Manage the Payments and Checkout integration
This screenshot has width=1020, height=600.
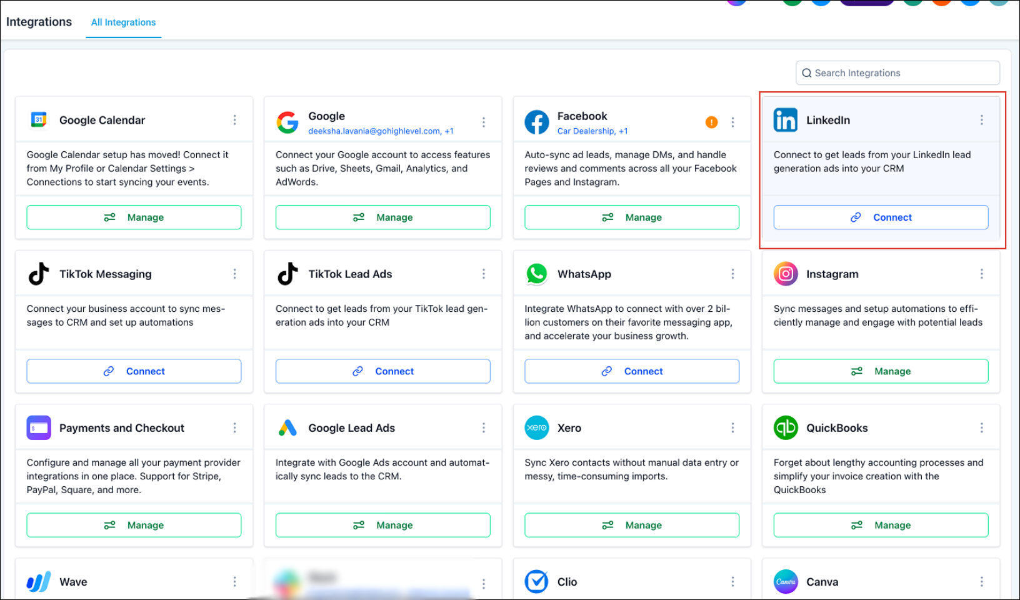[x=134, y=525]
